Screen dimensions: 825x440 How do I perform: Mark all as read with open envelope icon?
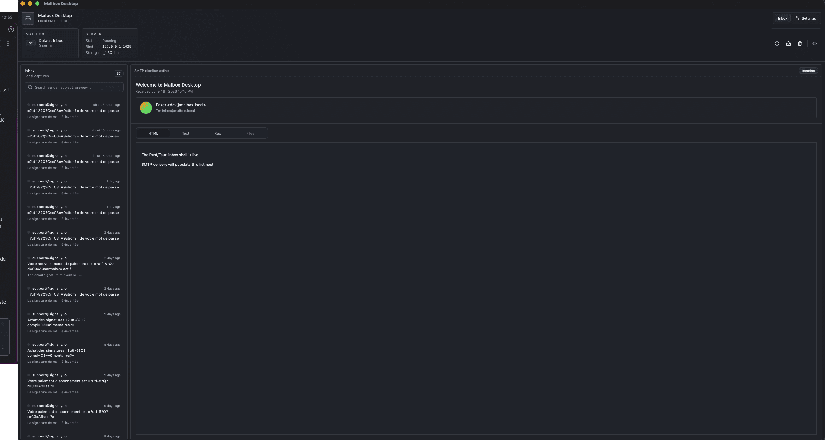pos(788,43)
